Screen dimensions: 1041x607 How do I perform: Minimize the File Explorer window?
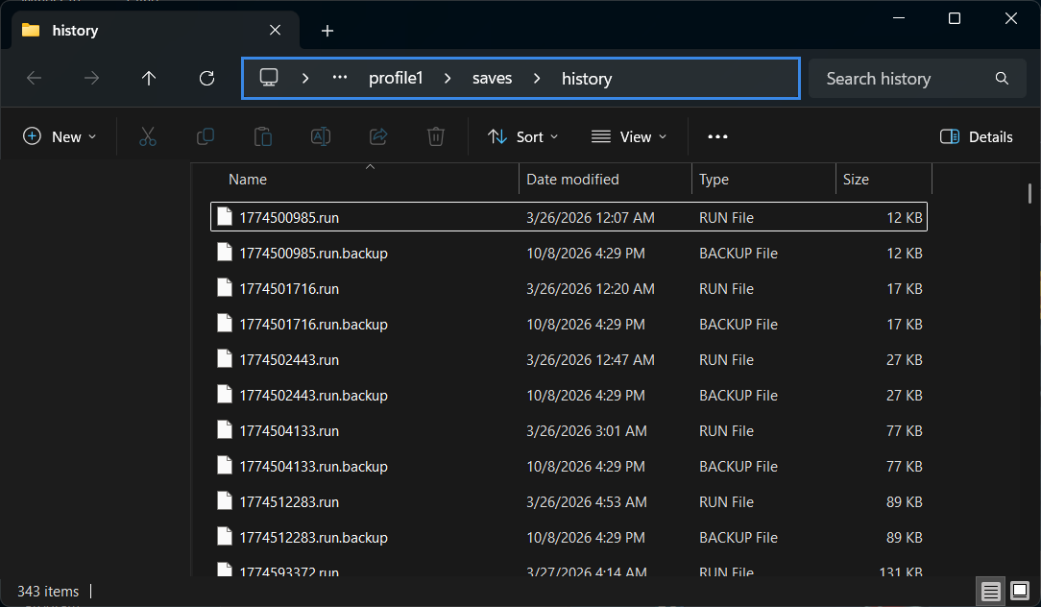coord(899,18)
